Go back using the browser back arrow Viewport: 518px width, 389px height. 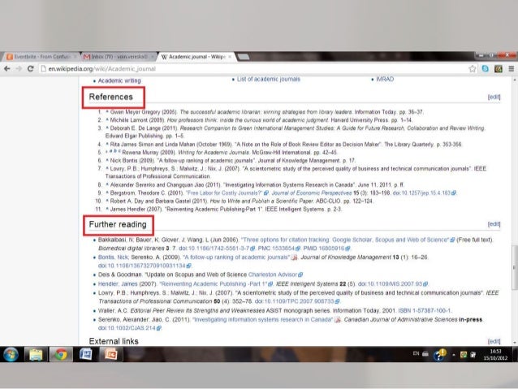click(x=7, y=69)
